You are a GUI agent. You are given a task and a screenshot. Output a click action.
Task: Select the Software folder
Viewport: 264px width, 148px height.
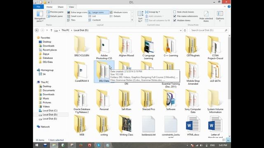(170, 100)
